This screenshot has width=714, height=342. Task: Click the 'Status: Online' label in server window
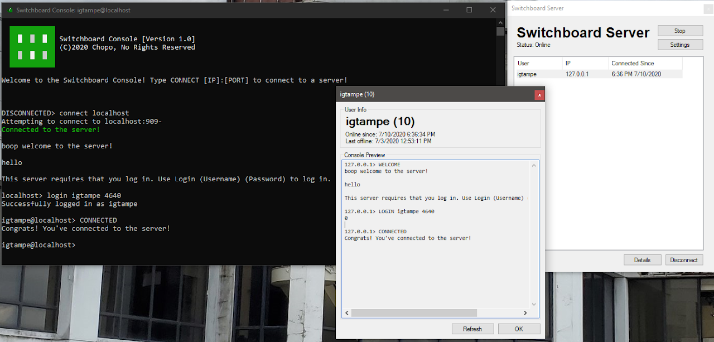[x=533, y=45]
